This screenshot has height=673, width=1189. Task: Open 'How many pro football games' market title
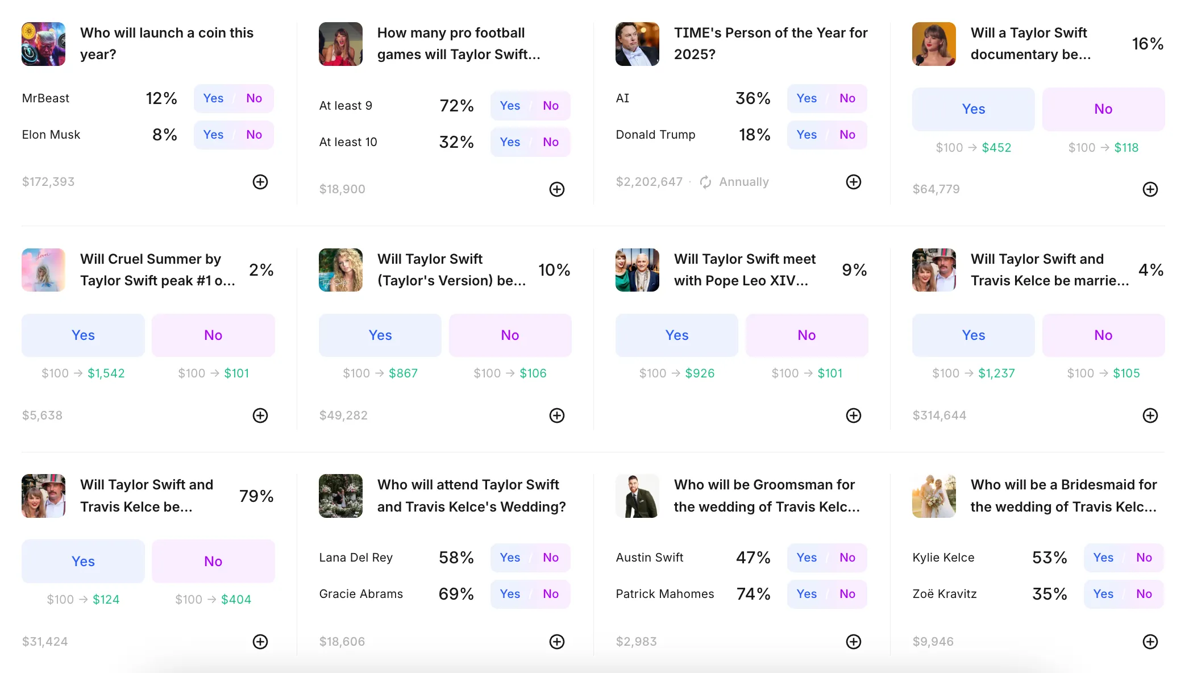pyautogui.click(x=458, y=44)
